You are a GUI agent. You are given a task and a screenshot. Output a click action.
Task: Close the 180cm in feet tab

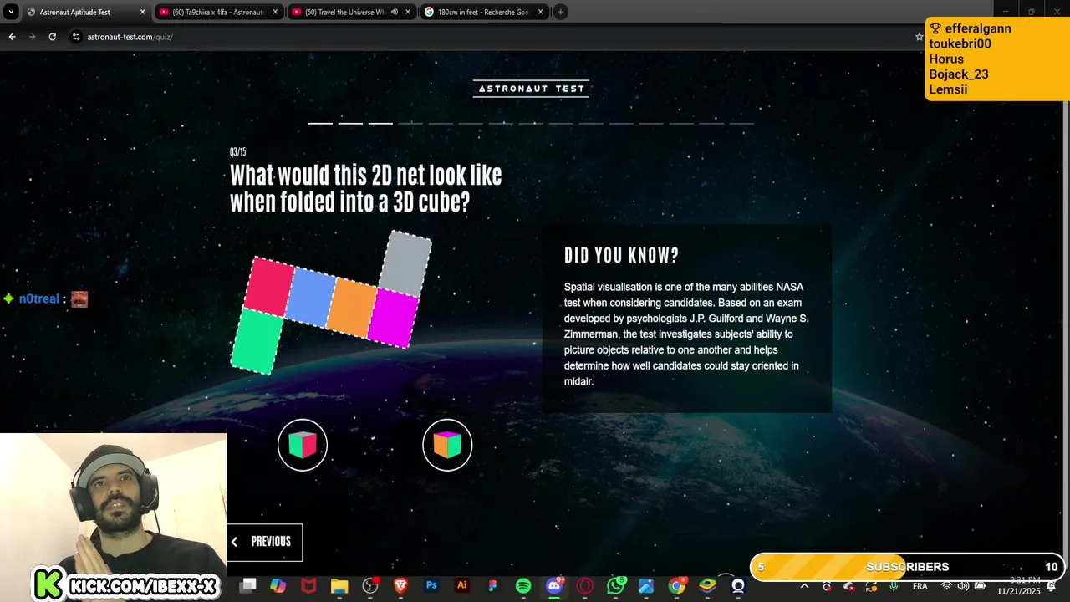tap(541, 12)
